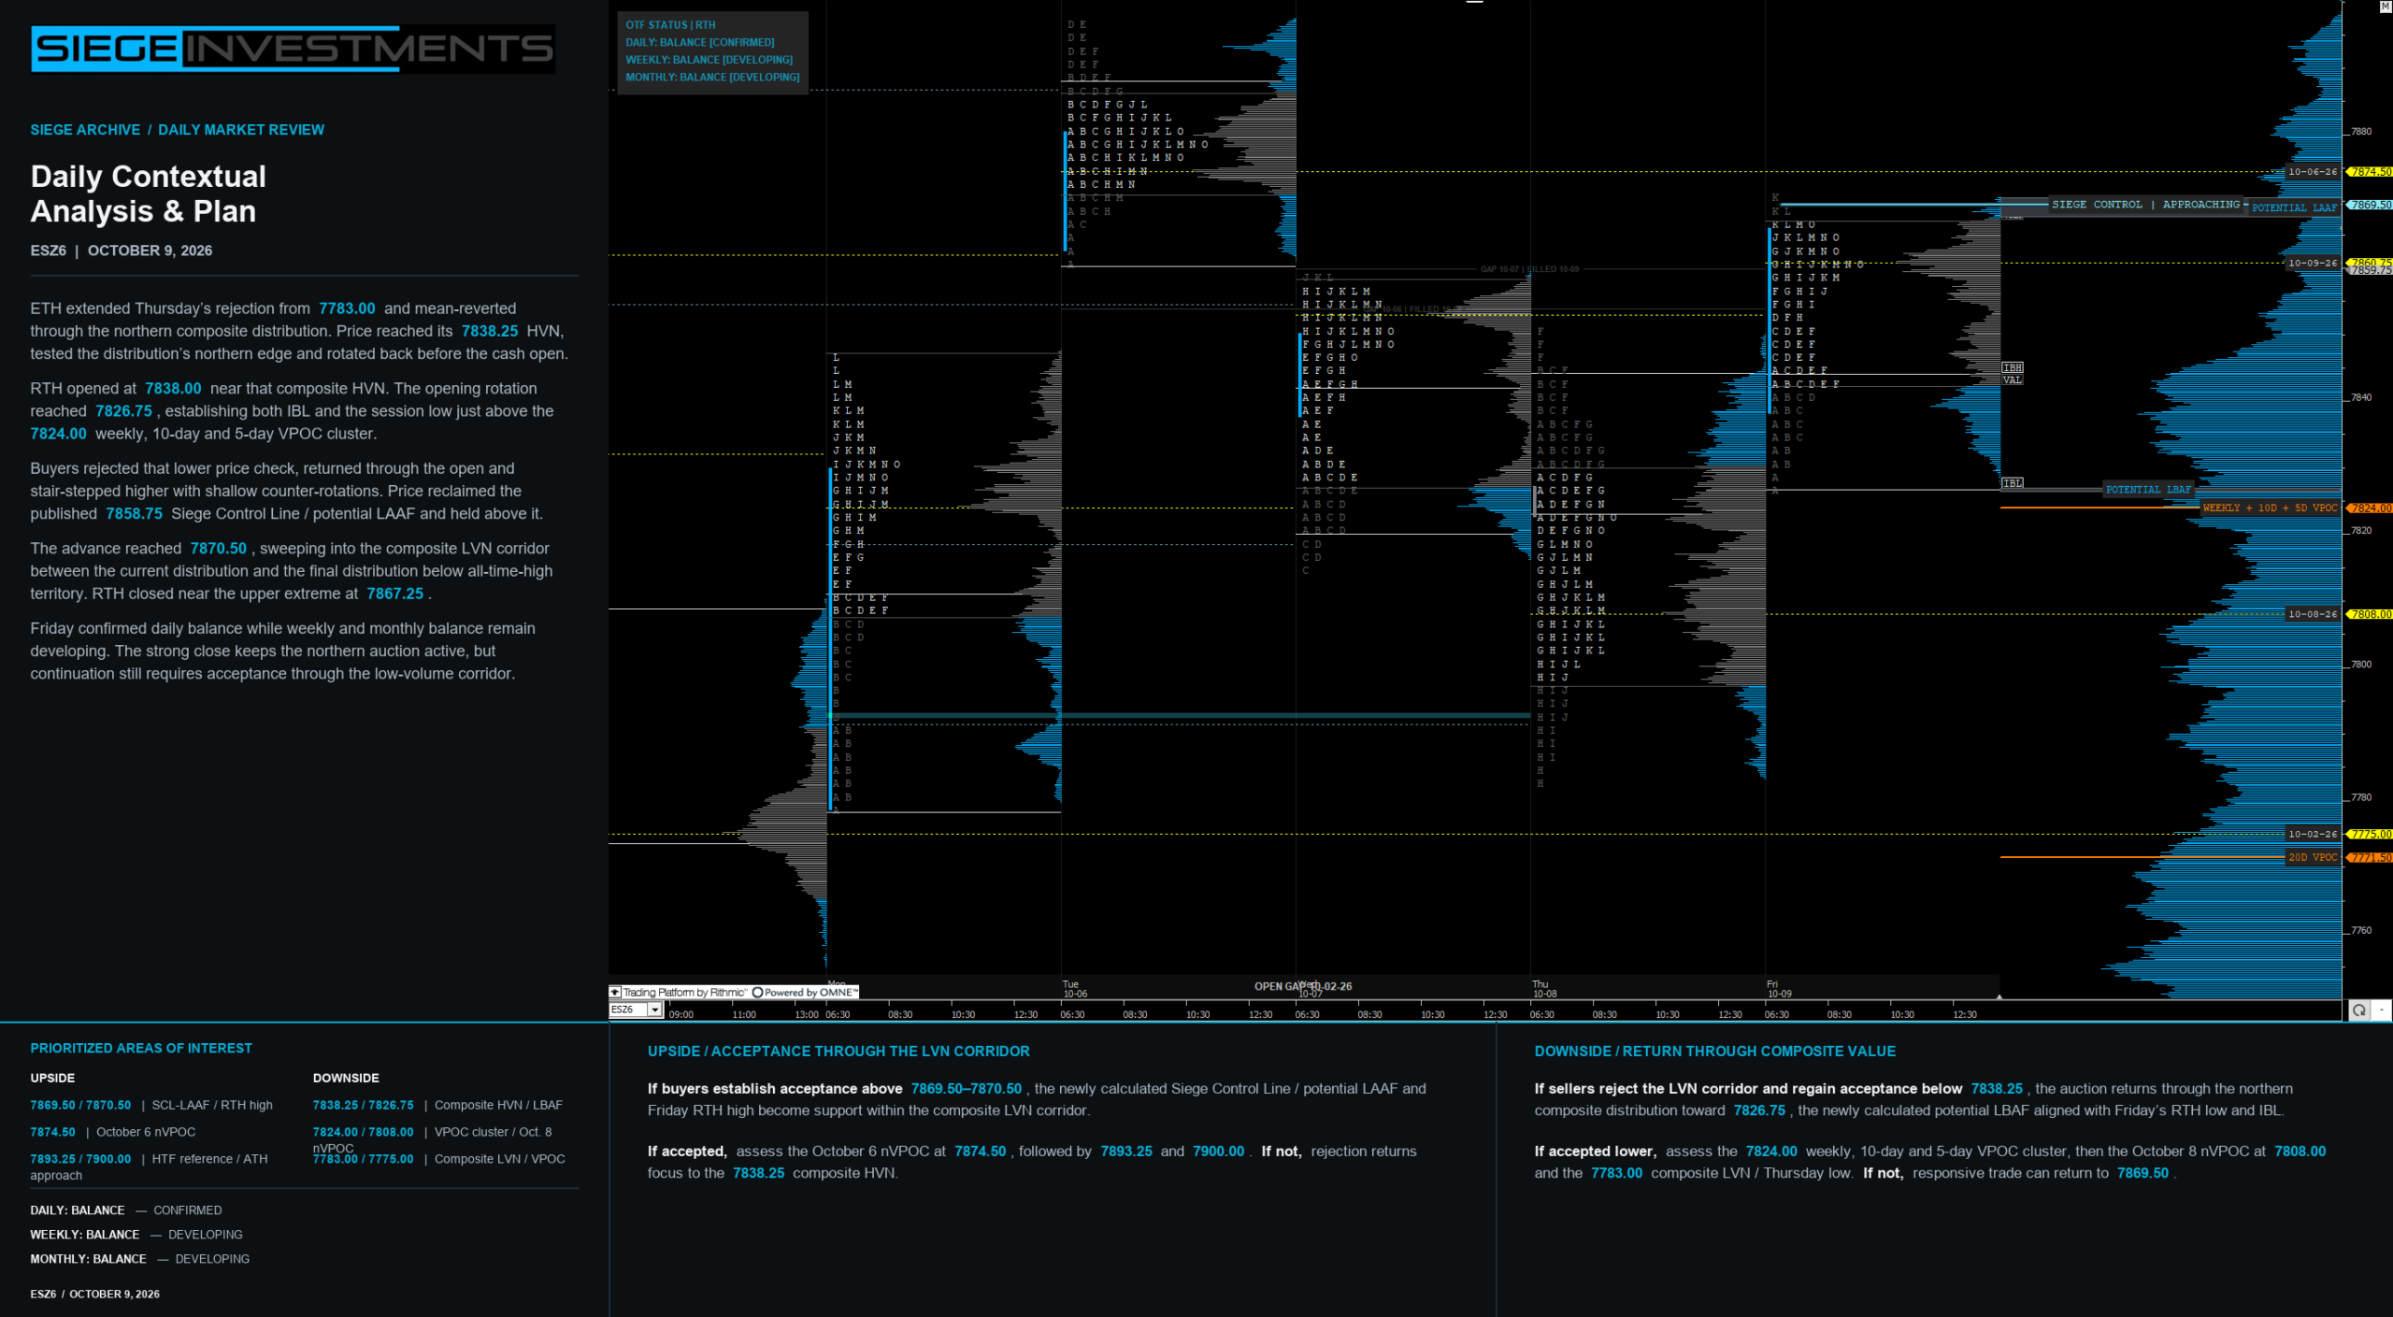This screenshot has width=2393, height=1317.
Task: Select the boxed IBL tag on chart
Action: (x=2013, y=483)
